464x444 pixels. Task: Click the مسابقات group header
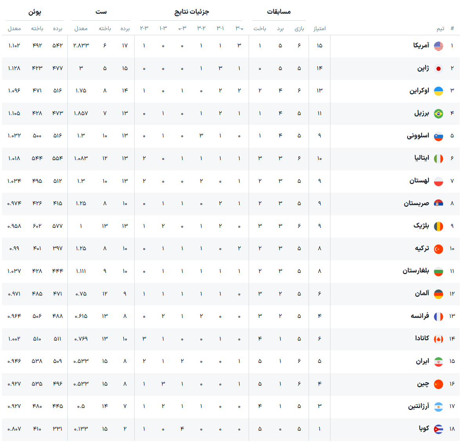click(279, 12)
